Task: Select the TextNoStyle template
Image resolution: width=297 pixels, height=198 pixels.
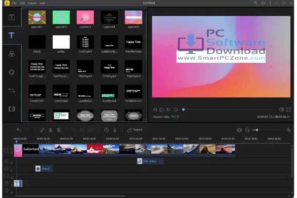Action: pos(133,42)
